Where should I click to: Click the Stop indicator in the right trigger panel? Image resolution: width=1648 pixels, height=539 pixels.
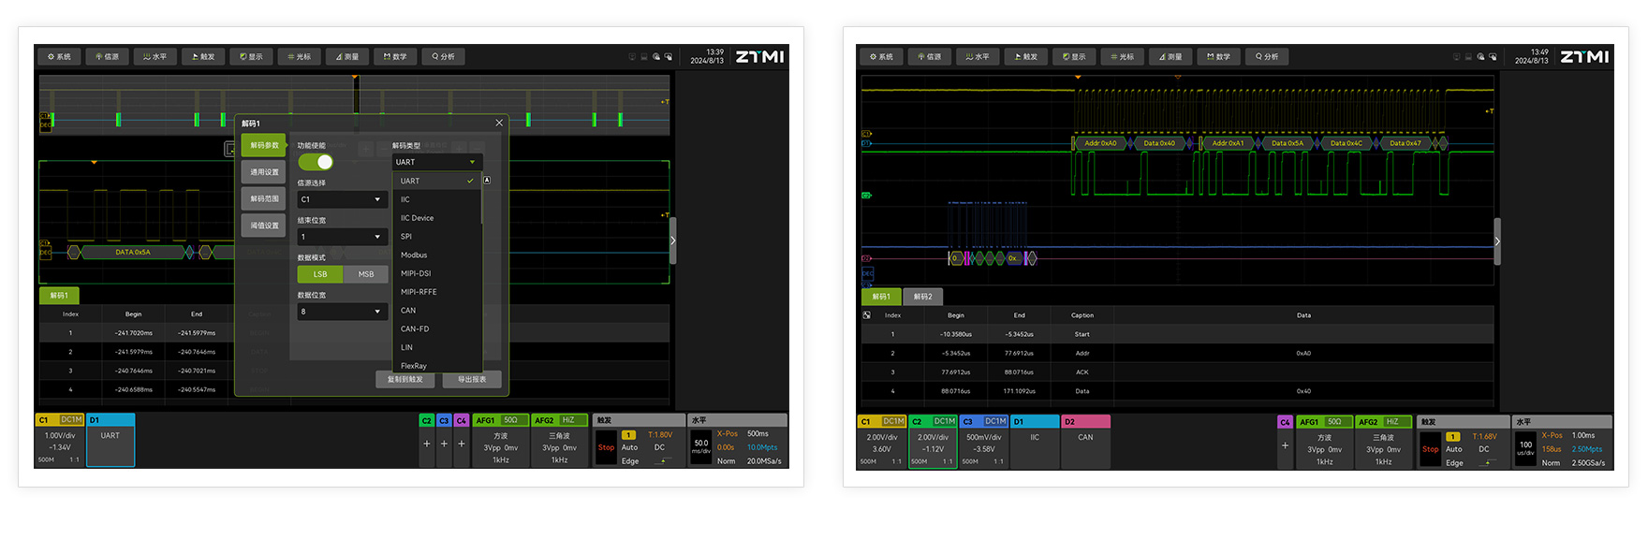point(1430,449)
